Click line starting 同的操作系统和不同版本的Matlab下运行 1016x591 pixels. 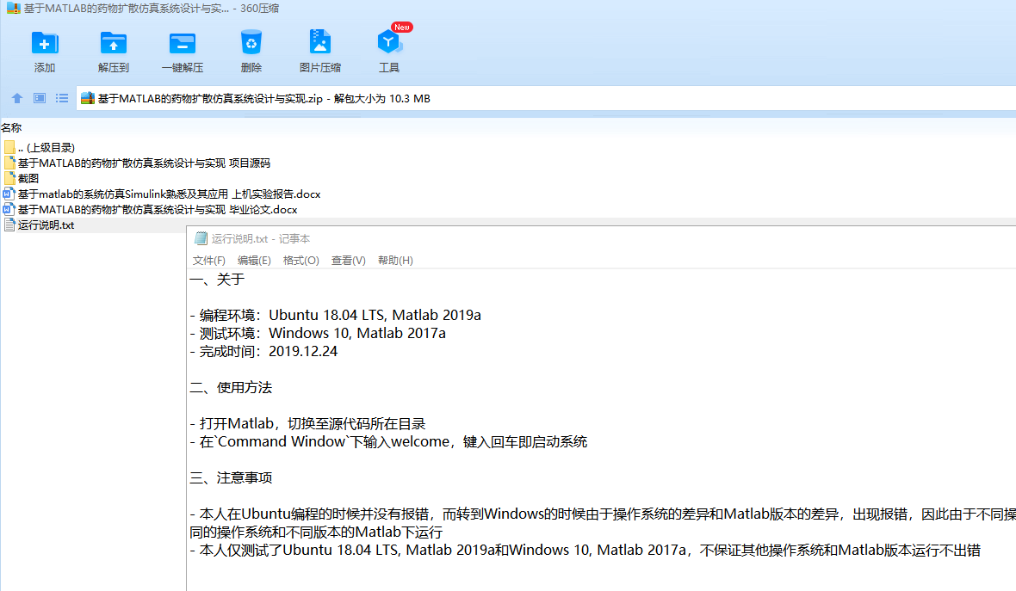click(x=316, y=533)
